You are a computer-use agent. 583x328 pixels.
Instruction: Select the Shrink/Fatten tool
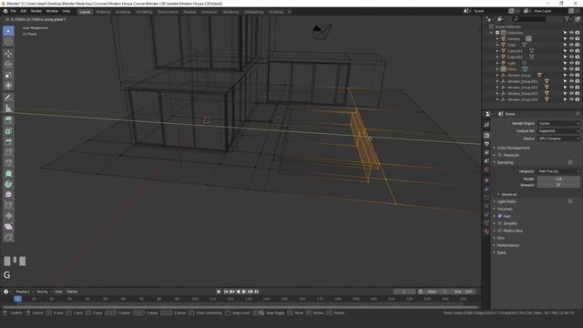tap(8, 216)
